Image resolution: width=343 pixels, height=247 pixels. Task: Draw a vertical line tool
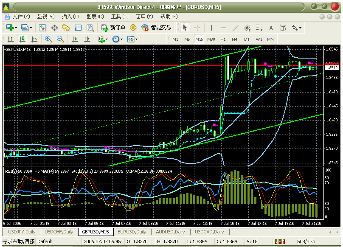211,28
